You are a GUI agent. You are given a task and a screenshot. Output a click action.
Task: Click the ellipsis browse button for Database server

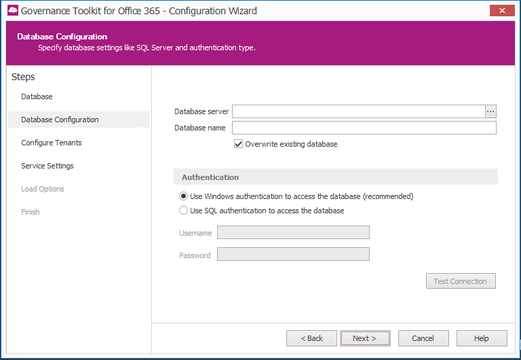pyautogui.click(x=490, y=111)
